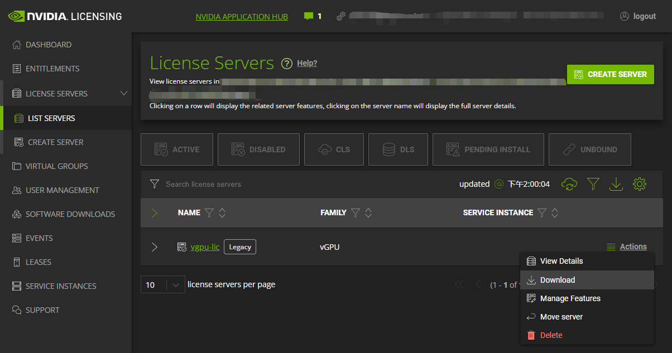Open the vgpu-lic server link
Image resolution: width=672 pixels, height=353 pixels.
pyautogui.click(x=205, y=246)
